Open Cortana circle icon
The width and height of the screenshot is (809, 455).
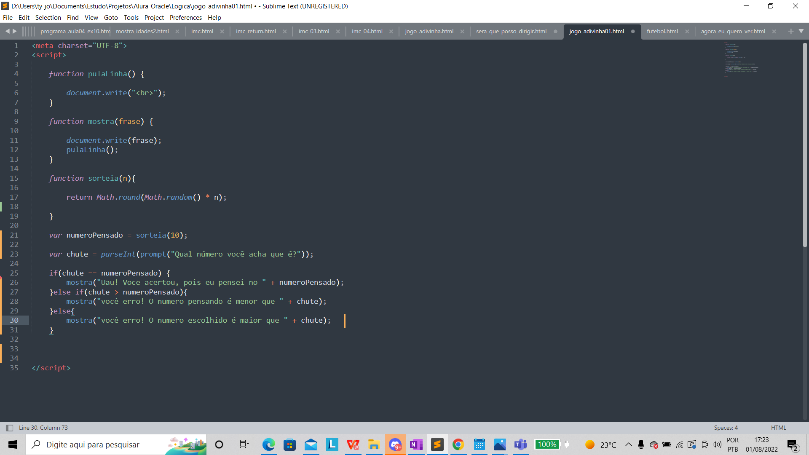pos(219,444)
